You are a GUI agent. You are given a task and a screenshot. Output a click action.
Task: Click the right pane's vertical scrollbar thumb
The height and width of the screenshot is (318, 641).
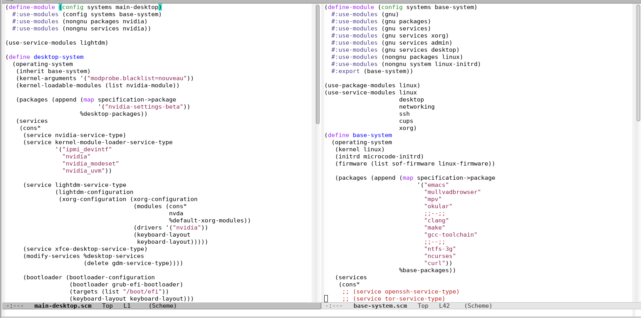[638, 63]
